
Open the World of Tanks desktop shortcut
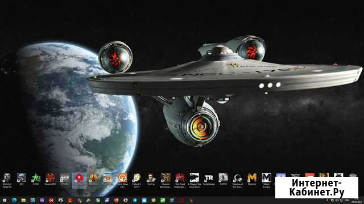click(7, 180)
